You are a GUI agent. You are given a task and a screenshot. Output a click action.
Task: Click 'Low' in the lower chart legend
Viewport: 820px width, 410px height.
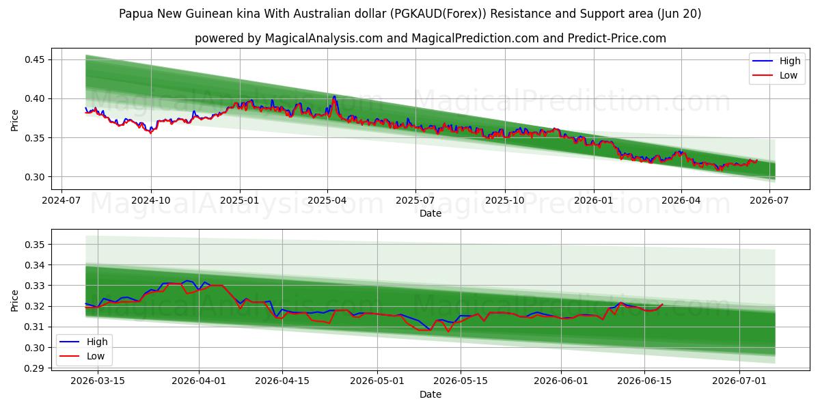96,356
